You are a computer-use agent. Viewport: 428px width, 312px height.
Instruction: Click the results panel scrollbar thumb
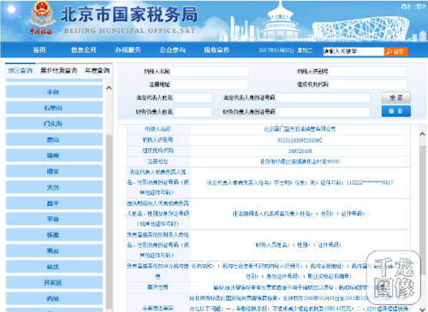point(423,210)
